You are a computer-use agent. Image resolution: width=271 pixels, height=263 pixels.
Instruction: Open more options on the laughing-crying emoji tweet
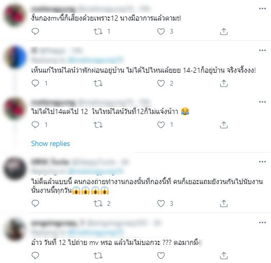click(x=262, y=102)
